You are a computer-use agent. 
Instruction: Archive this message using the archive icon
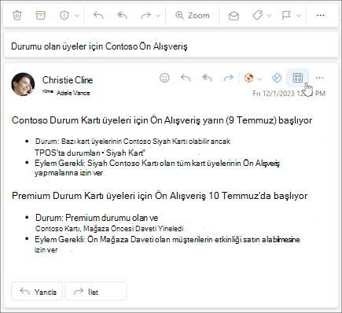pos(40,16)
